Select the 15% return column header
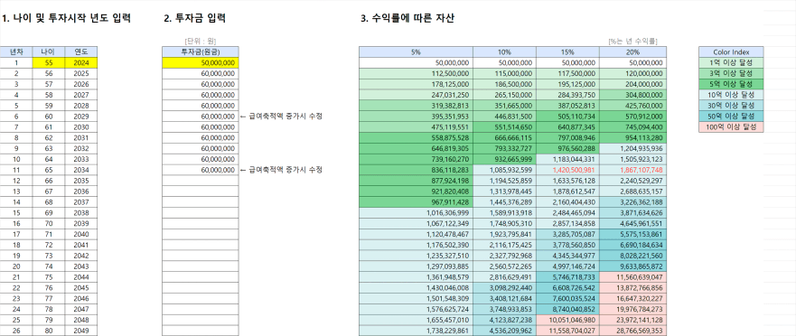This screenshot has width=796, height=336. tap(568, 51)
